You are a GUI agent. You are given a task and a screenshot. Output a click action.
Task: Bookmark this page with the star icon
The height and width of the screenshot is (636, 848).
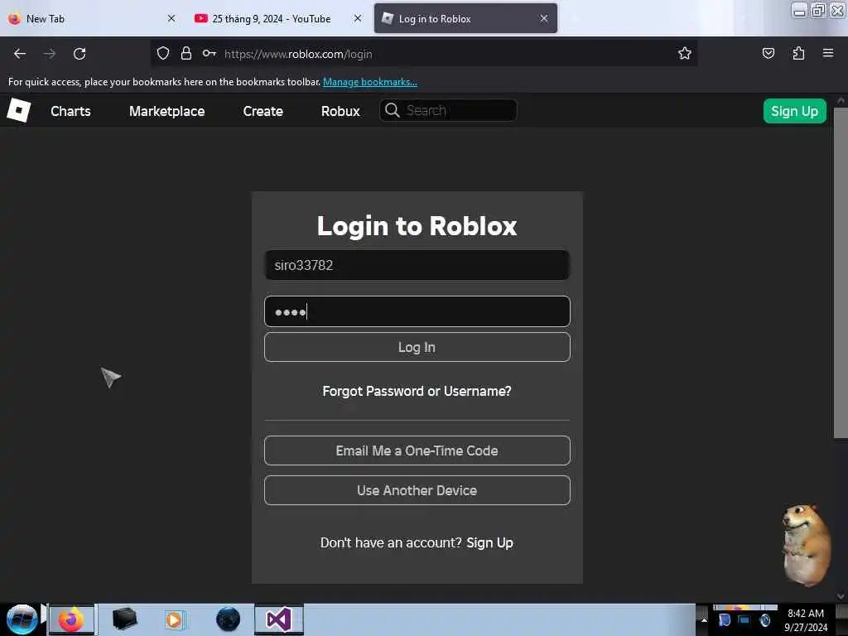click(685, 53)
